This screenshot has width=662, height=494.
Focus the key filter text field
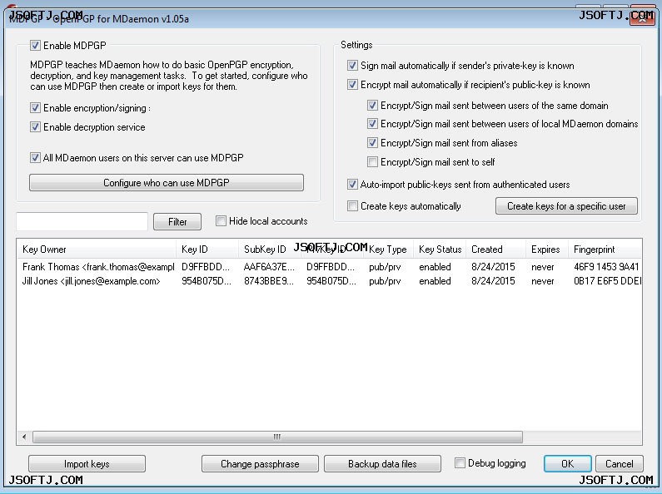pyautogui.click(x=82, y=221)
